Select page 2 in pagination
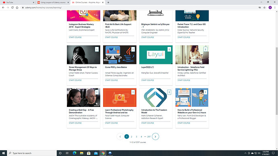This screenshot has height=156, width=278. pos(132,137)
